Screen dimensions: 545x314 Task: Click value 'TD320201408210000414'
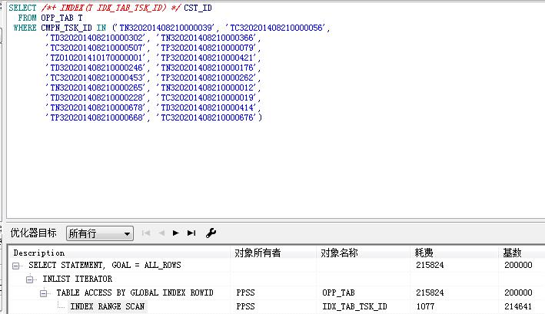207,108
